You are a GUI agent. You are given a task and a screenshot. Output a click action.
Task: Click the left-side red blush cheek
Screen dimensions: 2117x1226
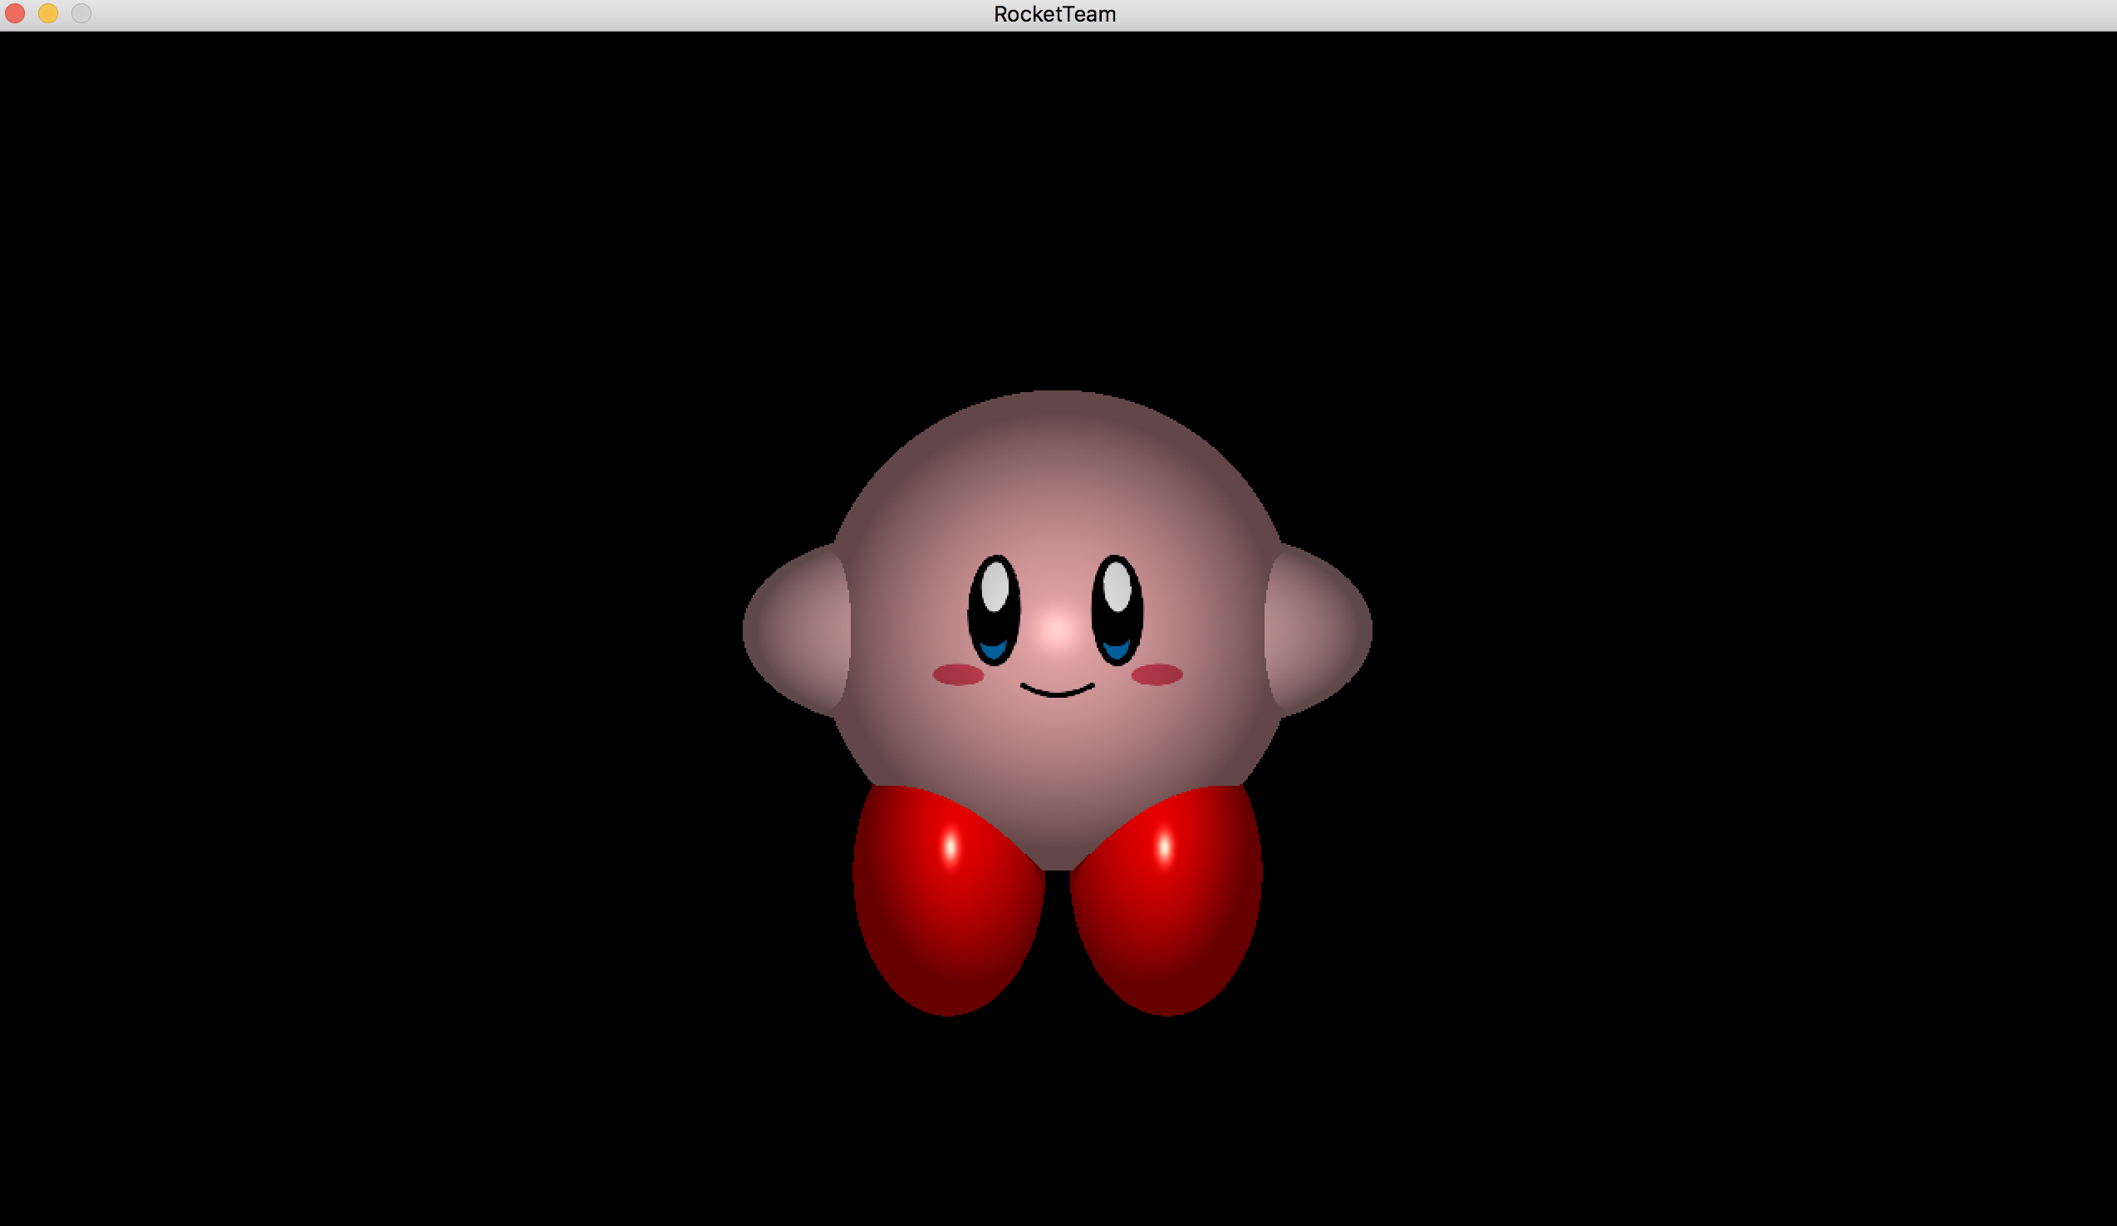point(958,674)
